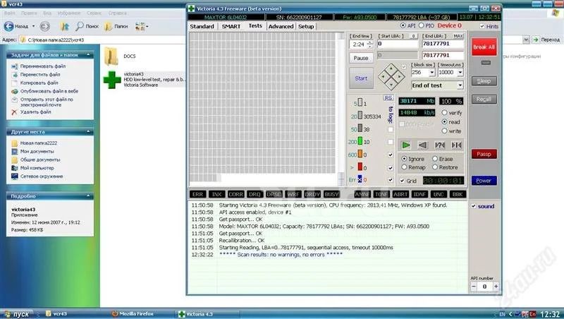Collapse the Other places (Другие места) panel

coord(88,132)
